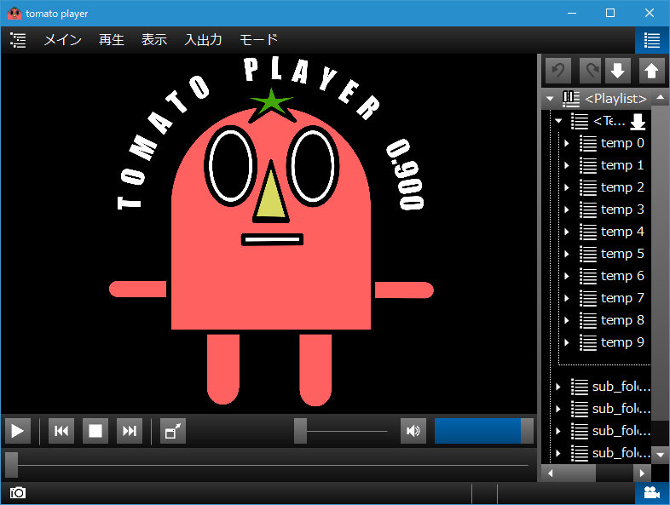Skip to the previous track
This screenshot has width=670, height=505.
61,431
